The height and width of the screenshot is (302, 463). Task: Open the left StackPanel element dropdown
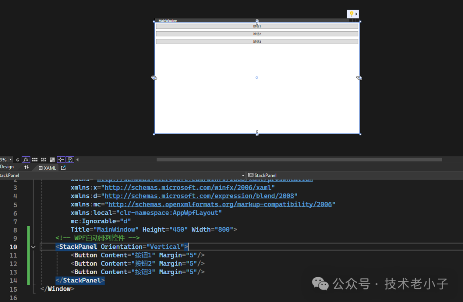[x=243, y=175]
